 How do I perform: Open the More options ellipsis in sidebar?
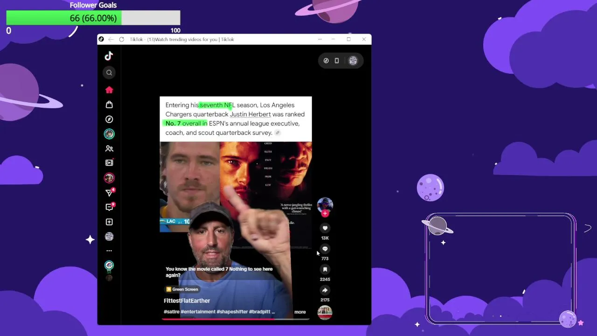(109, 251)
